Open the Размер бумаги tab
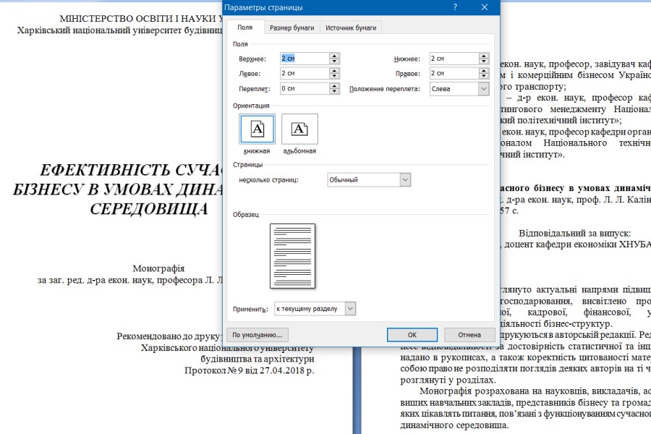The width and height of the screenshot is (651, 434). point(292,27)
